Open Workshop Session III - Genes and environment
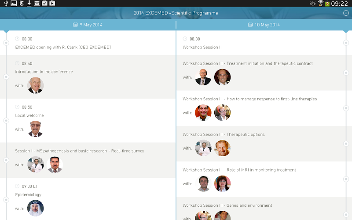Image resolution: width=352 pixels, height=220 pixels. [264, 209]
